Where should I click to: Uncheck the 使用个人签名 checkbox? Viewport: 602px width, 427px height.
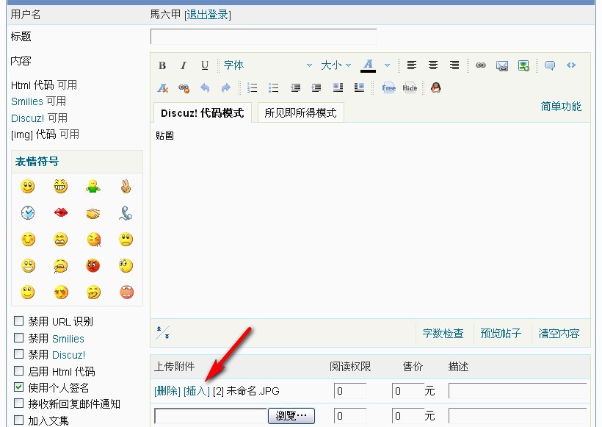click(x=19, y=387)
